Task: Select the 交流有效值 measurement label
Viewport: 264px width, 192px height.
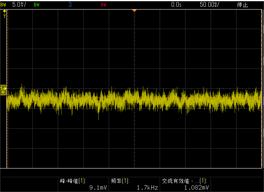Action: click(x=184, y=180)
